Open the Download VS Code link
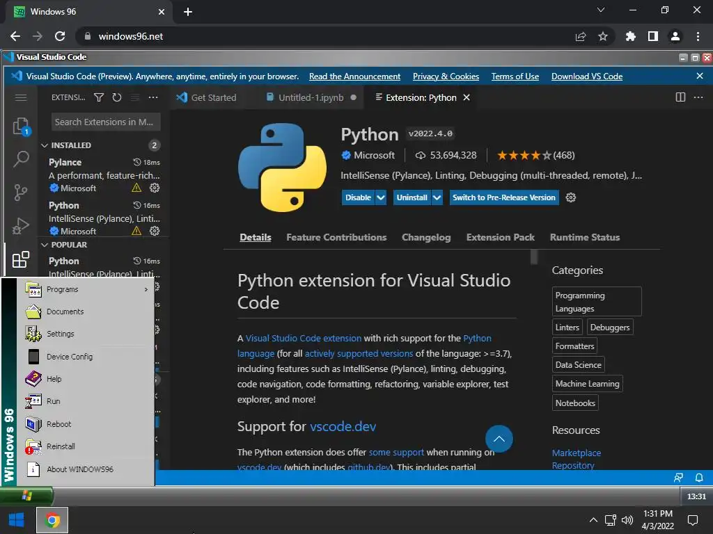 [x=587, y=76]
